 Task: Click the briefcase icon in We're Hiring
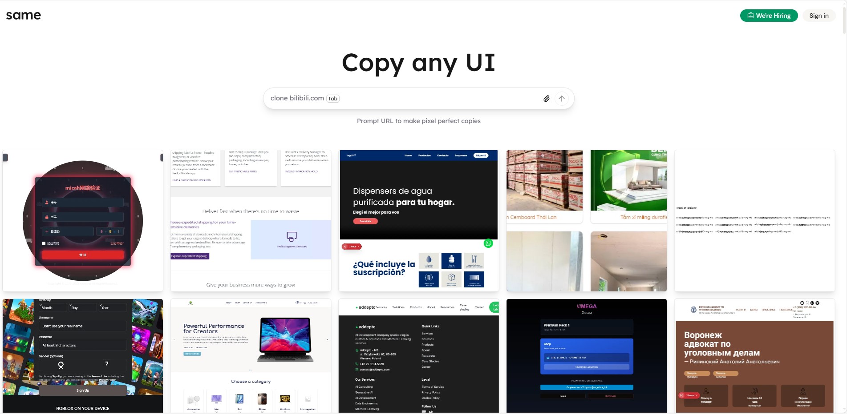pyautogui.click(x=751, y=15)
